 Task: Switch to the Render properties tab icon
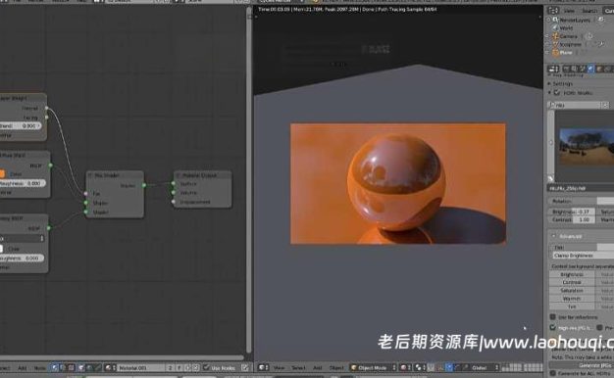[x=567, y=69]
